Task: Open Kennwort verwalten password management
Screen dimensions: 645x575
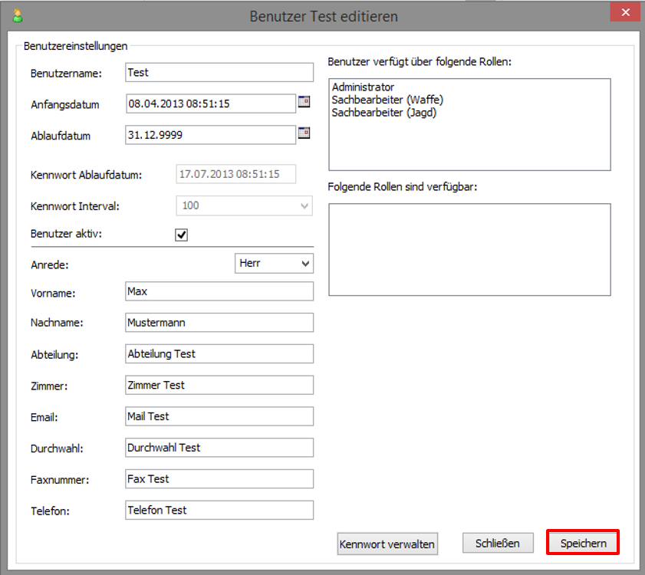Action: [387, 544]
